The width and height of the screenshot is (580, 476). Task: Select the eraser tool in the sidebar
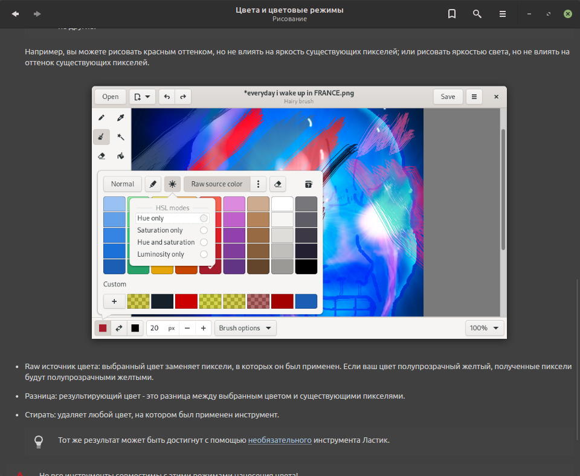pyautogui.click(x=101, y=156)
